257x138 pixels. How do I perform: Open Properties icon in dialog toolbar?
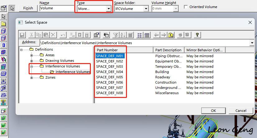point(96,35)
